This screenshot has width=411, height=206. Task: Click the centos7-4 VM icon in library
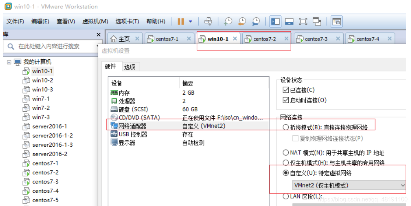pos(26,191)
